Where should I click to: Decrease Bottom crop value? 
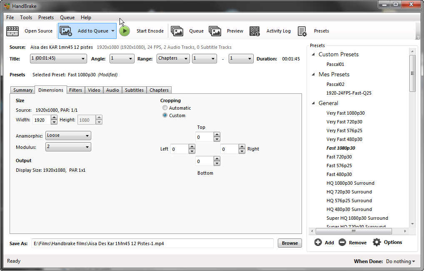[217, 163]
